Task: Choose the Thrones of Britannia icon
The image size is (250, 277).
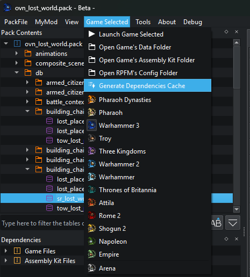Action: [x=92, y=189]
